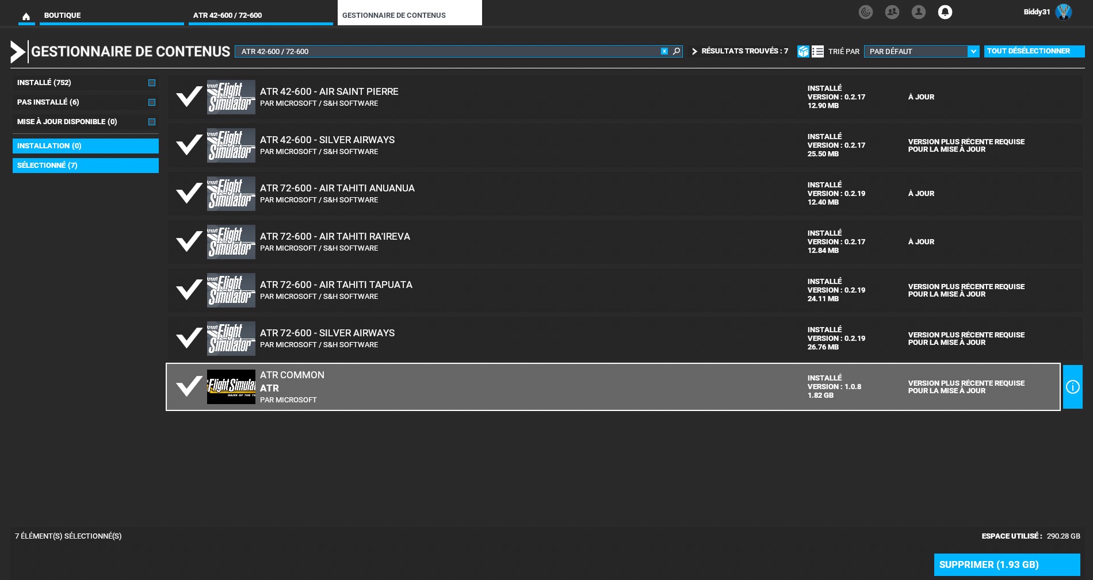
Task: Click Air Tahiti Ra'ireva package thumbnail
Action: coord(231,242)
